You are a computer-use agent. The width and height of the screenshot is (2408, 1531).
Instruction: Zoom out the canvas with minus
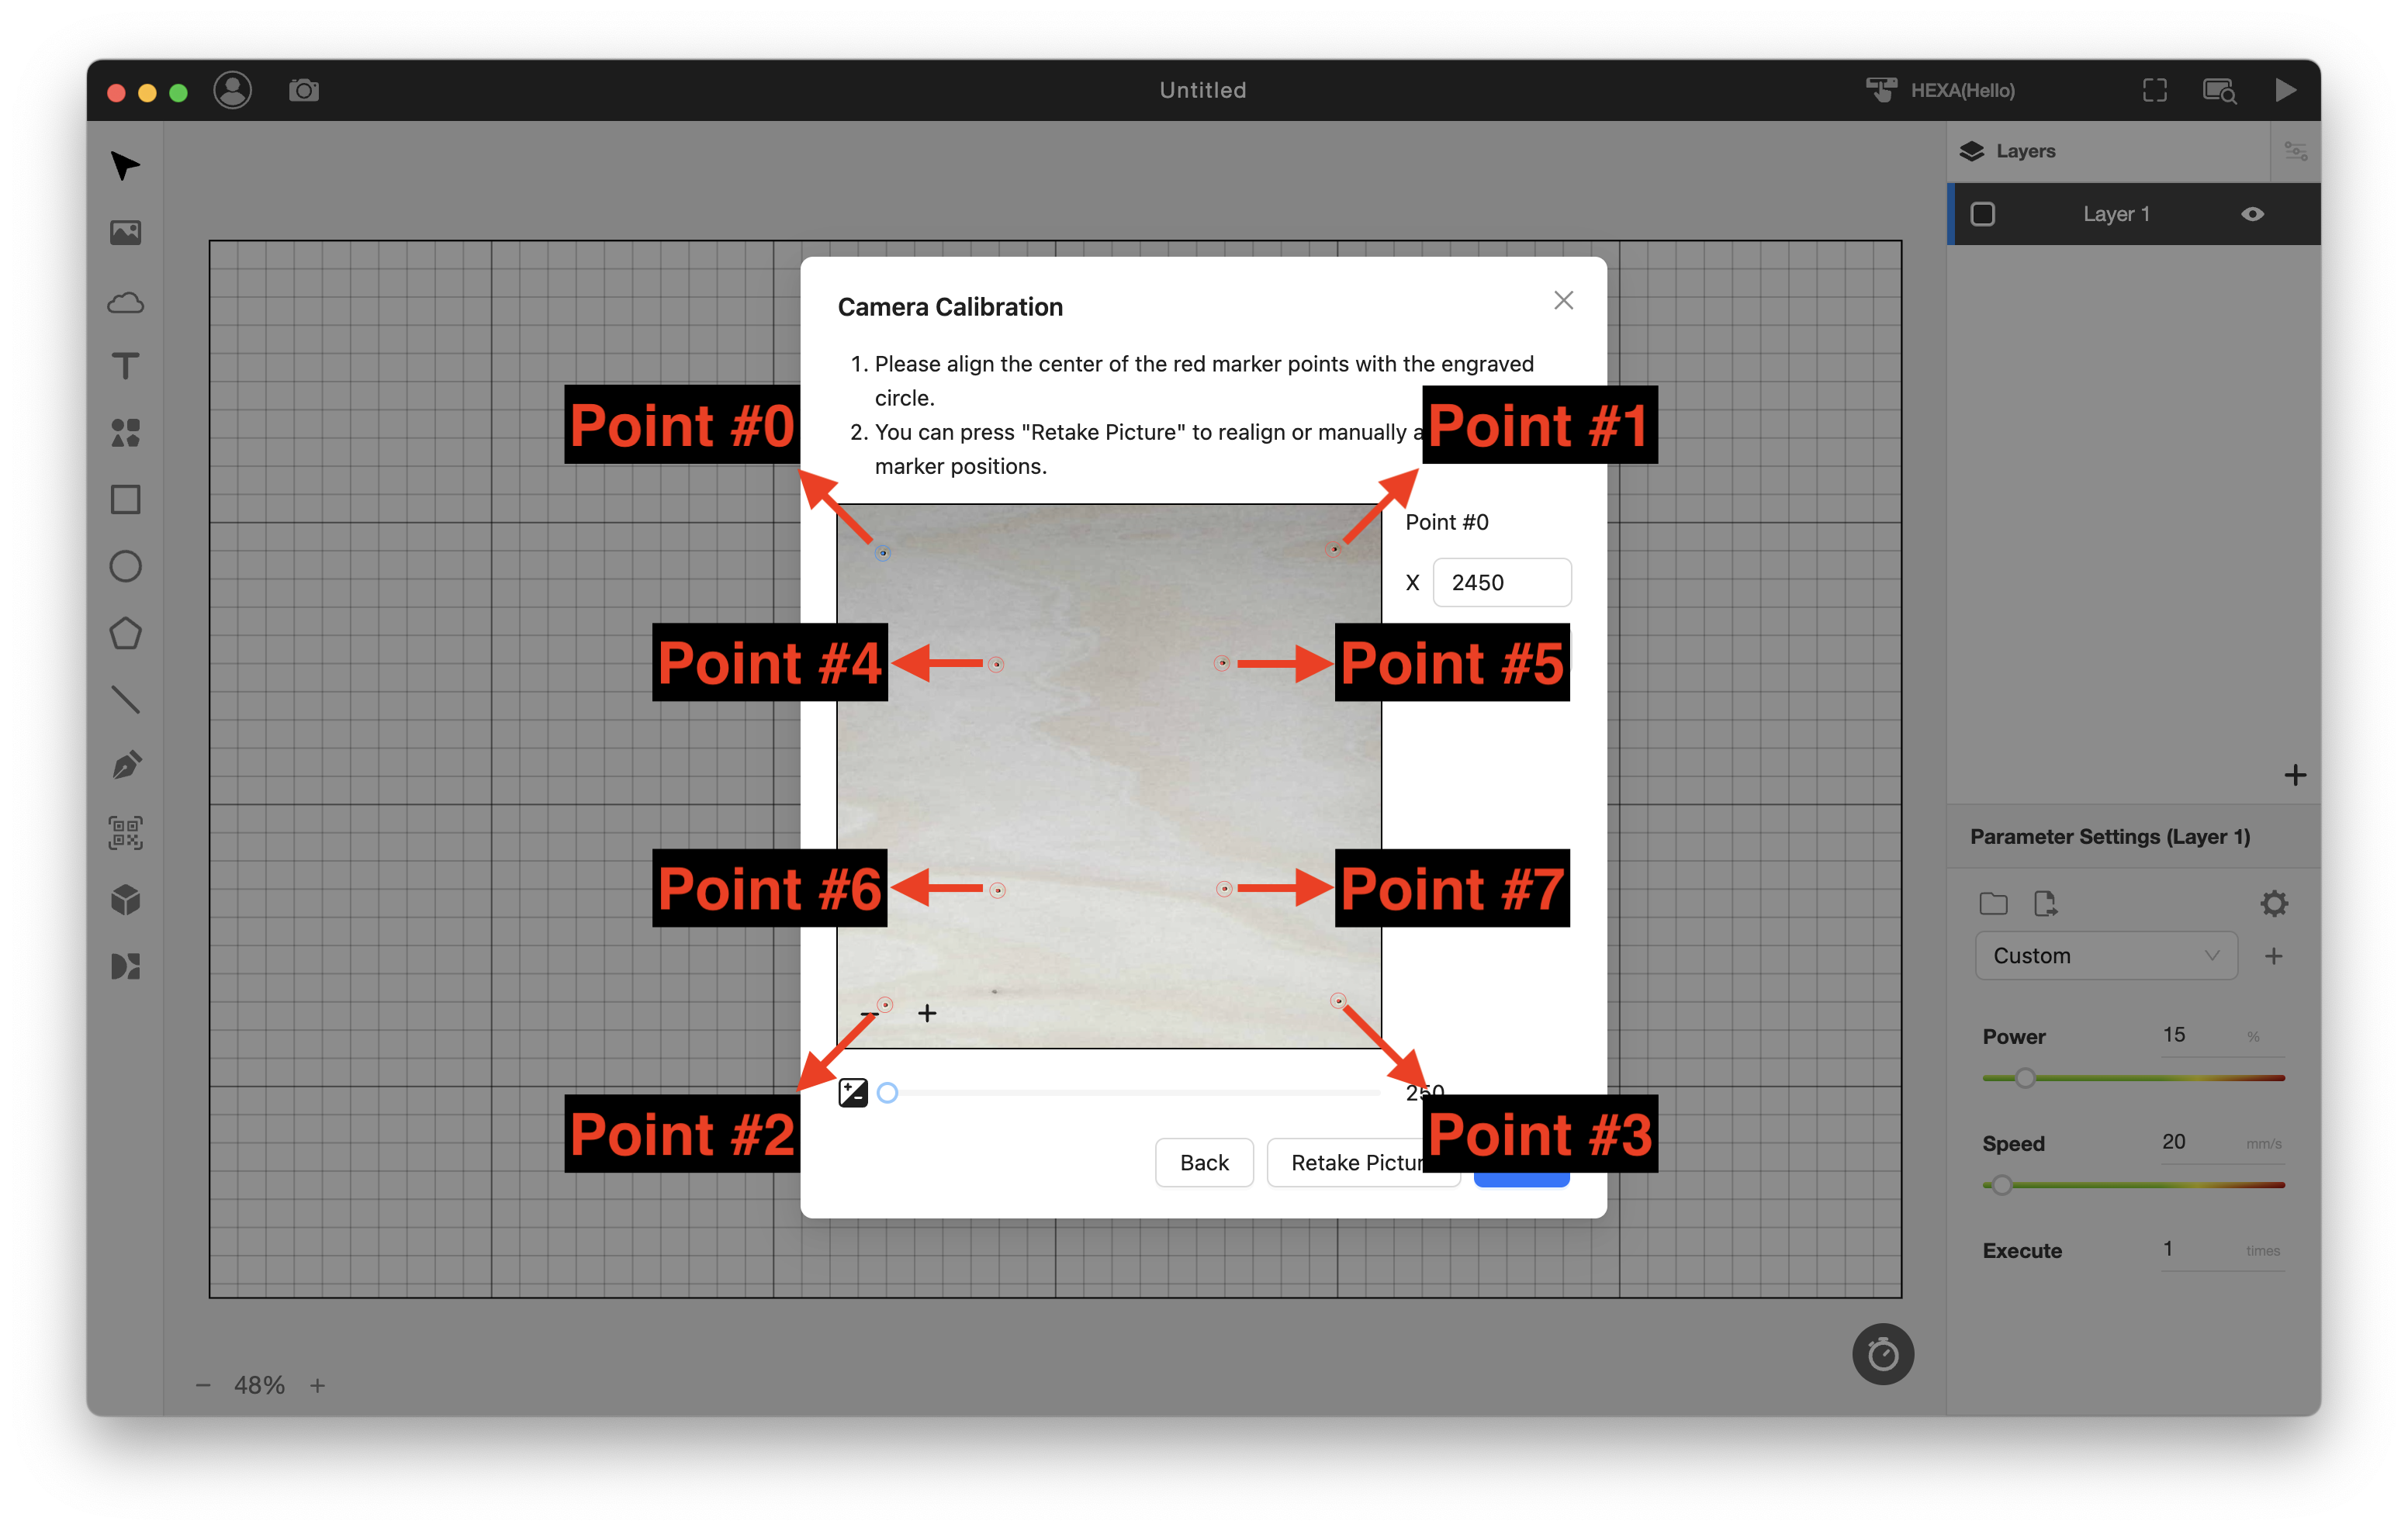(x=203, y=1385)
